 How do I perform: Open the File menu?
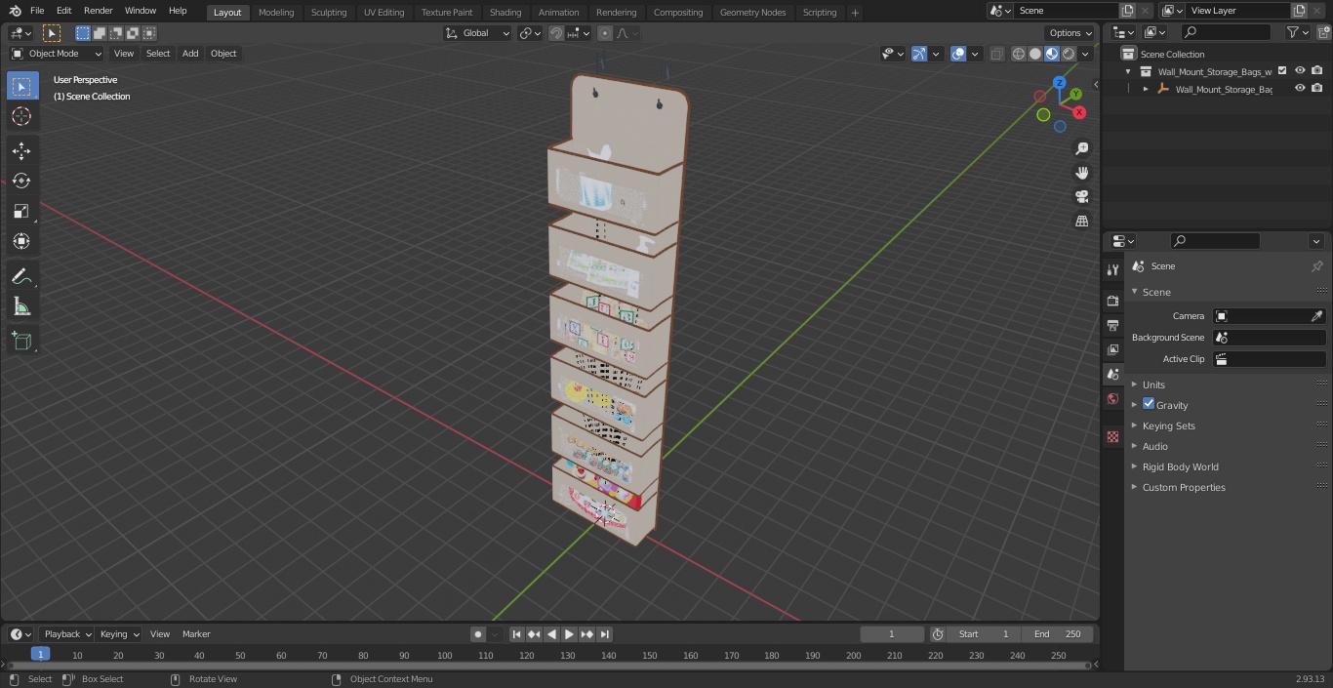pyautogui.click(x=37, y=11)
